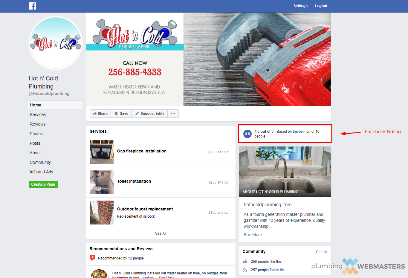Open Info and Ads in sidebar
Image resolution: width=408 pixels, height=278 pixels.
(x=42, y=172)
